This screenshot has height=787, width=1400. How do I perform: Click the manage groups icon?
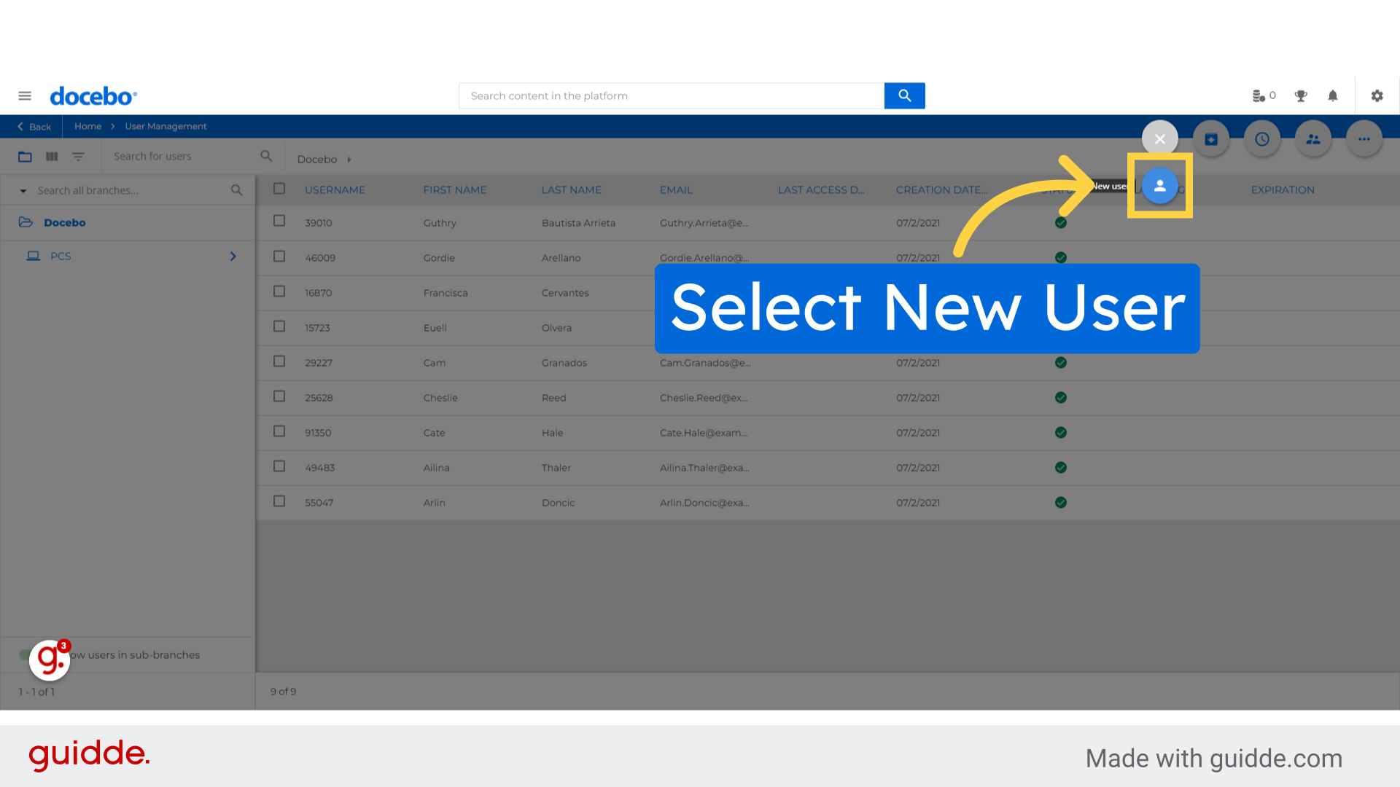click(x=1312, y=138)
